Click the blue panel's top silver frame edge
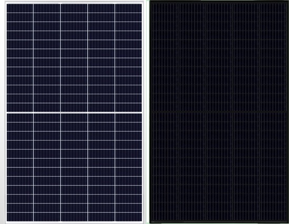The width and height of the screenshot is (289, 224). click(74, 3)
